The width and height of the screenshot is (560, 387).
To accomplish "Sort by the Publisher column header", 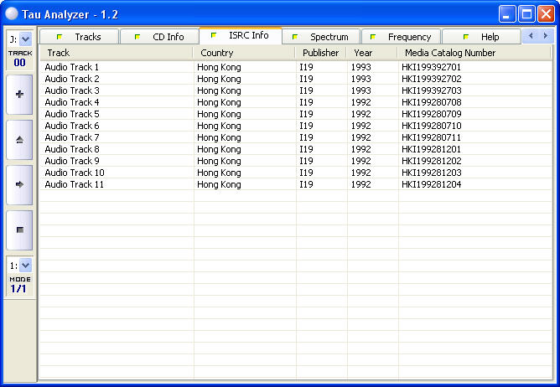I will (x=321, y=53).
